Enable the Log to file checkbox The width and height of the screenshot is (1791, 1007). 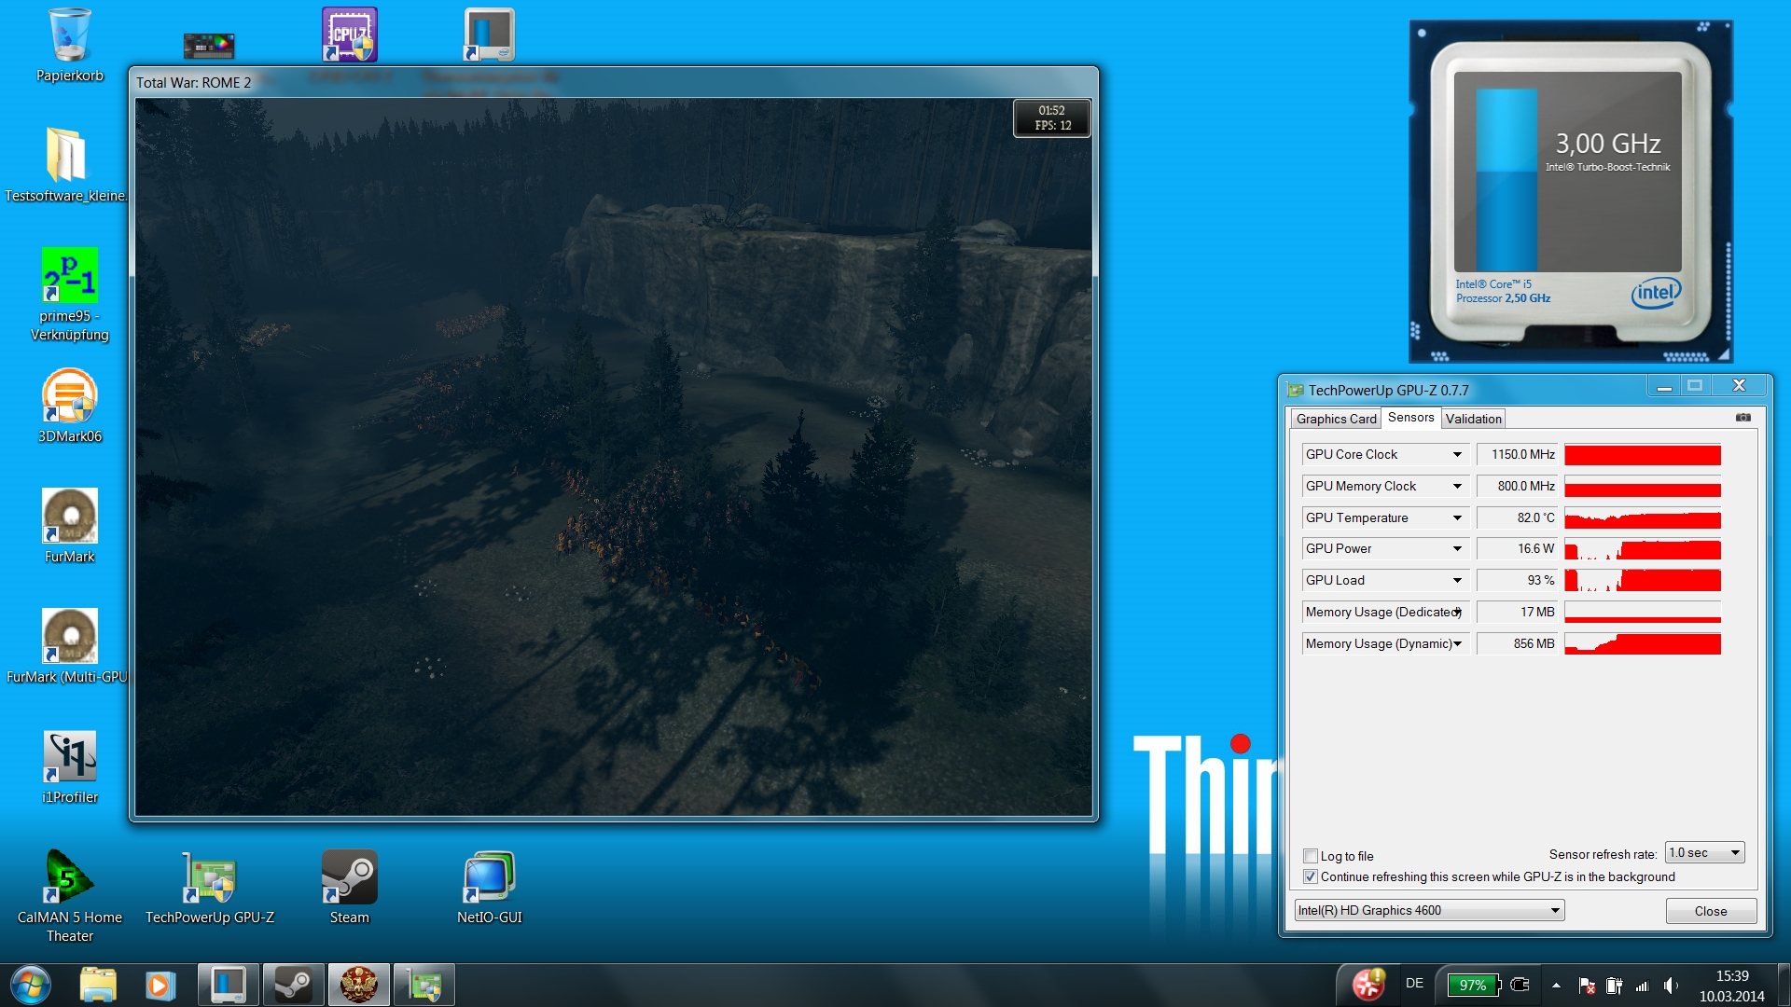coord(1311,856)
